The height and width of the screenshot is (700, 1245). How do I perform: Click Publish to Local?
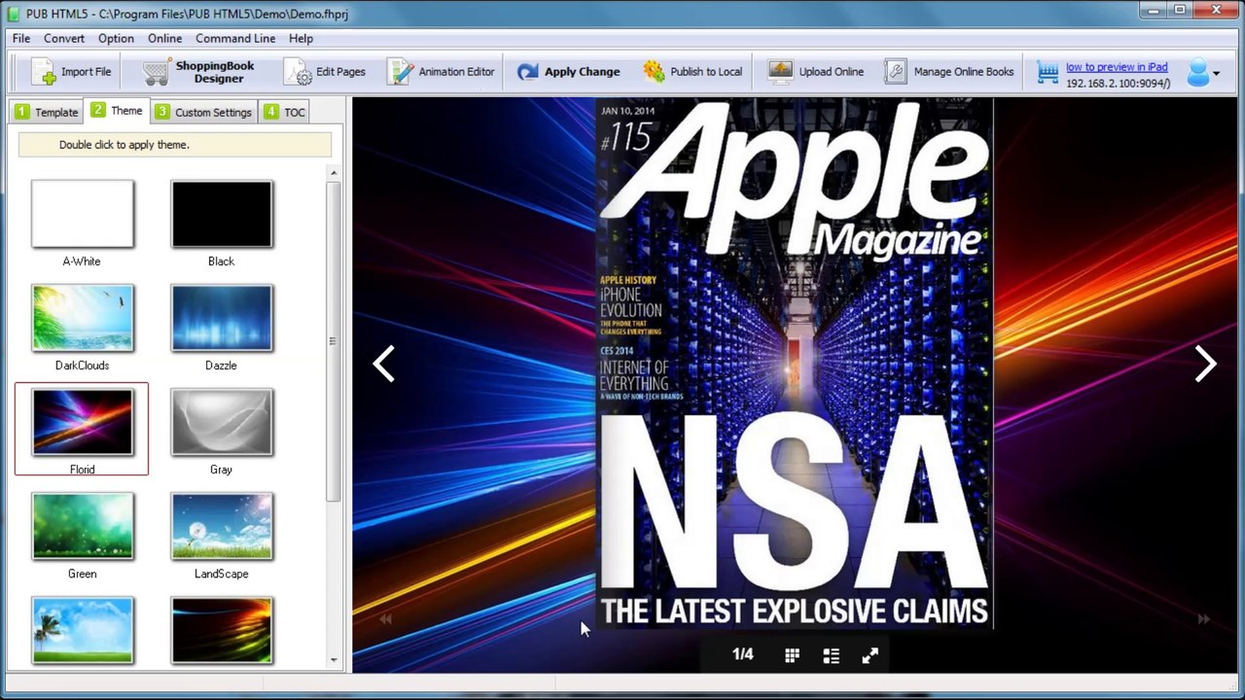[693, 72]
